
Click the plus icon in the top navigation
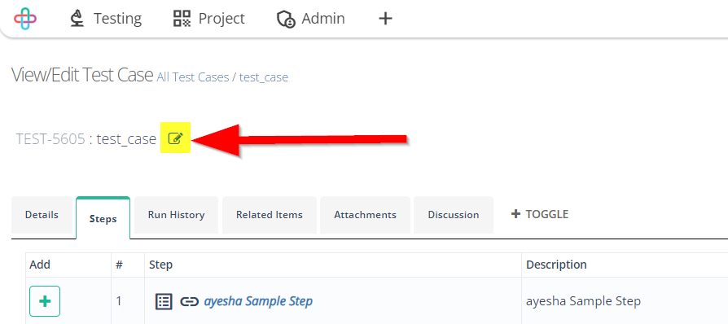click(385, 19)
